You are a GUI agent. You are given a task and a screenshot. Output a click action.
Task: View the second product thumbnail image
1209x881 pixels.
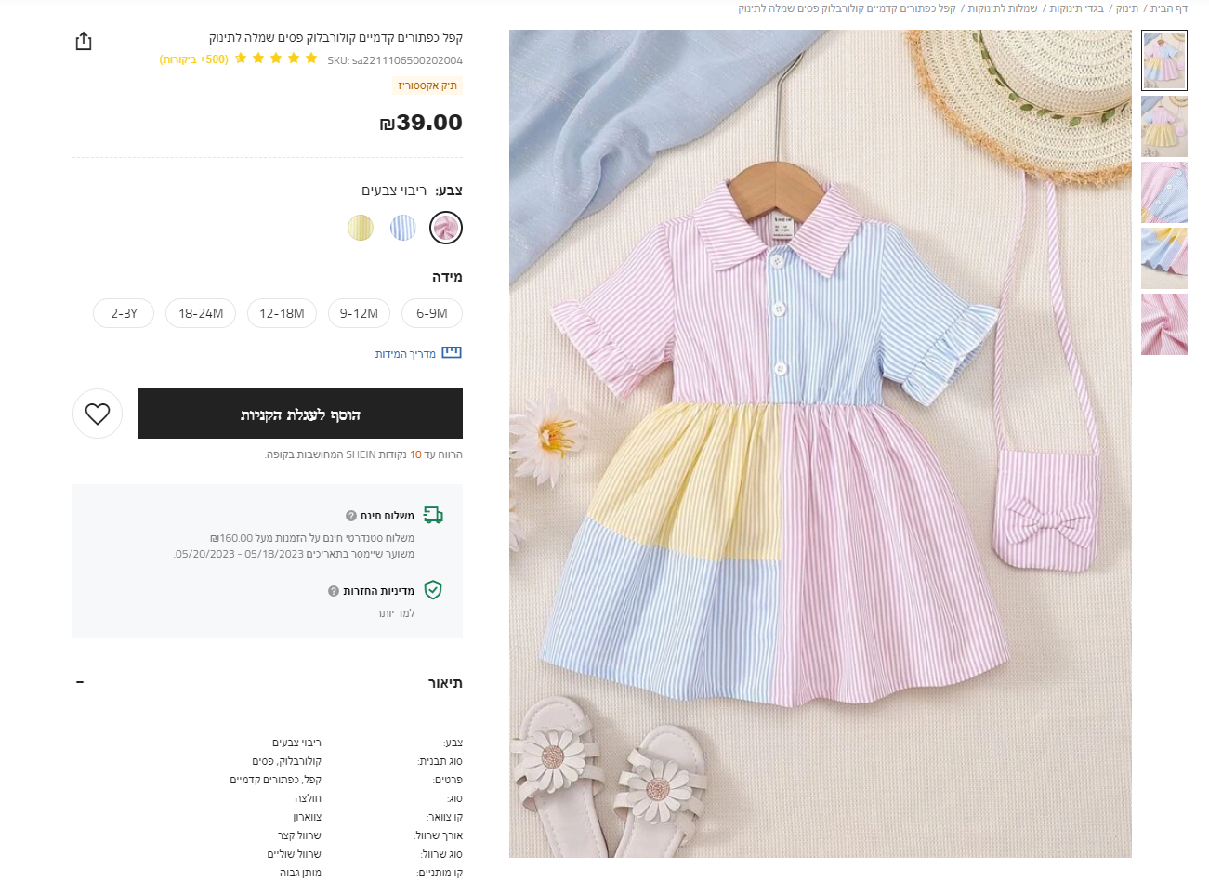click(1164, 126)
